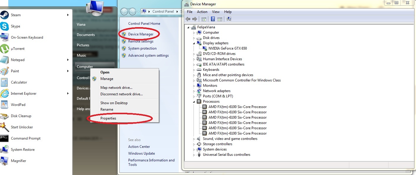Expand the Network adapters category
The image size is (416, 175).
(194, 91)
